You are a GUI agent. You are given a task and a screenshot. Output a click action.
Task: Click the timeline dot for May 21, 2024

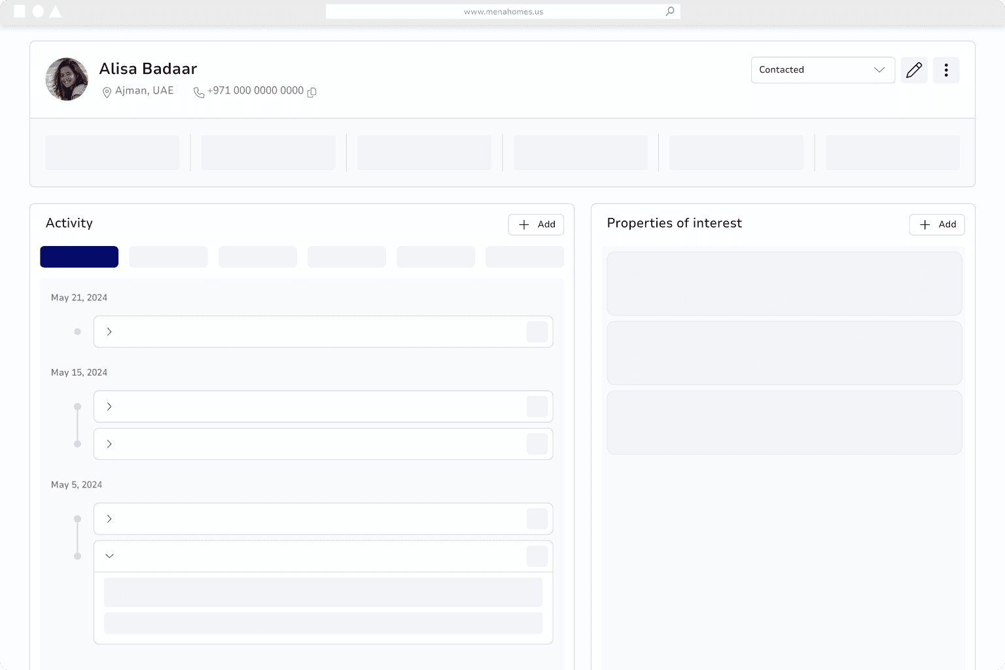(x=77, y=332)
